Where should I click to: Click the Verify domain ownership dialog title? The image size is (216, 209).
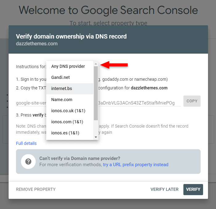pyautogui.click(x=71, y=36)
